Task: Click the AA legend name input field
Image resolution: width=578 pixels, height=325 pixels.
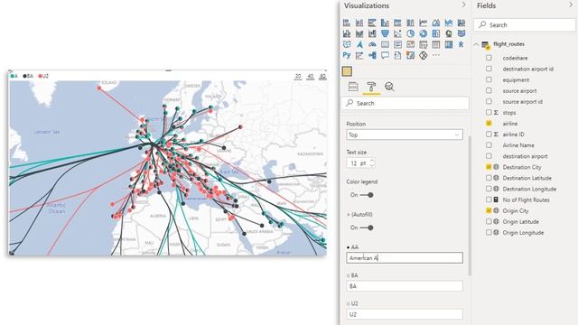Action: pos(405,257)
